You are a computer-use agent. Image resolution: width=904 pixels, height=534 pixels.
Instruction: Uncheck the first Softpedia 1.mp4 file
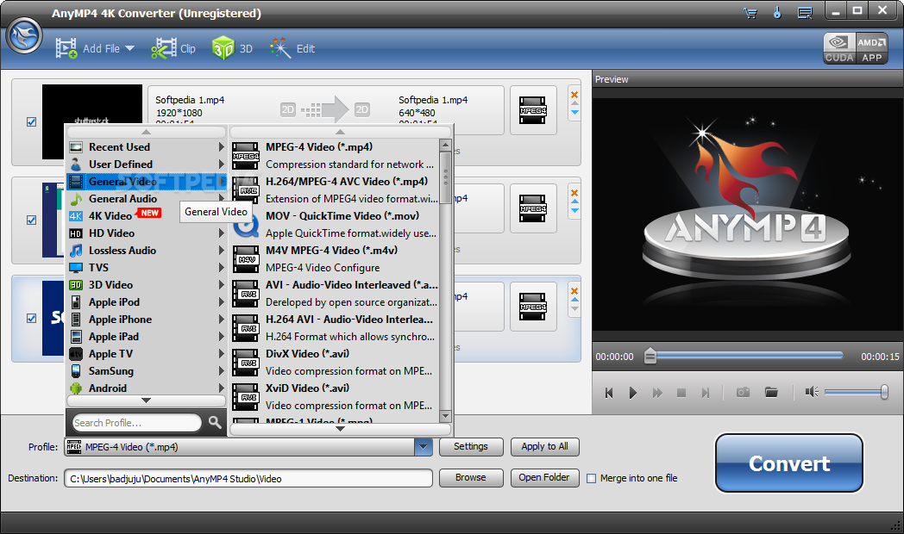[x=32, y=122]
